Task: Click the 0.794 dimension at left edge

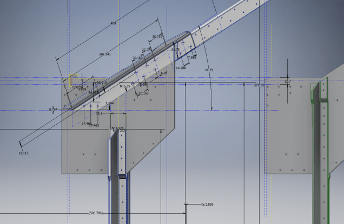Action: [53, 110]
